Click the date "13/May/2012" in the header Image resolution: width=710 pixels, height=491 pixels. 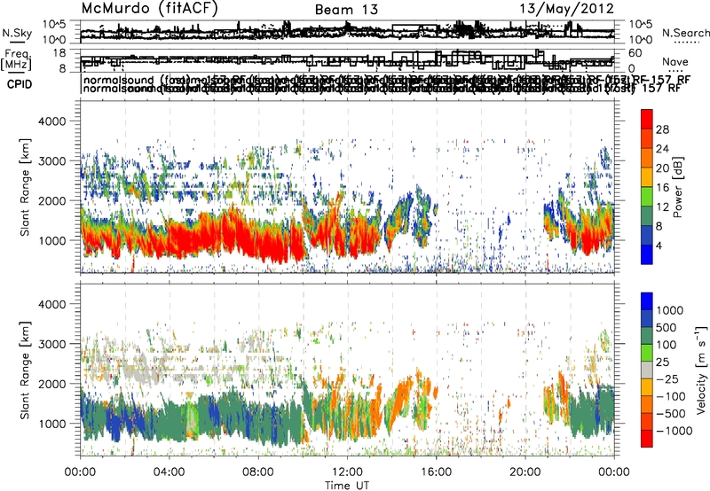pyautogui.click(x=566, y=9)
